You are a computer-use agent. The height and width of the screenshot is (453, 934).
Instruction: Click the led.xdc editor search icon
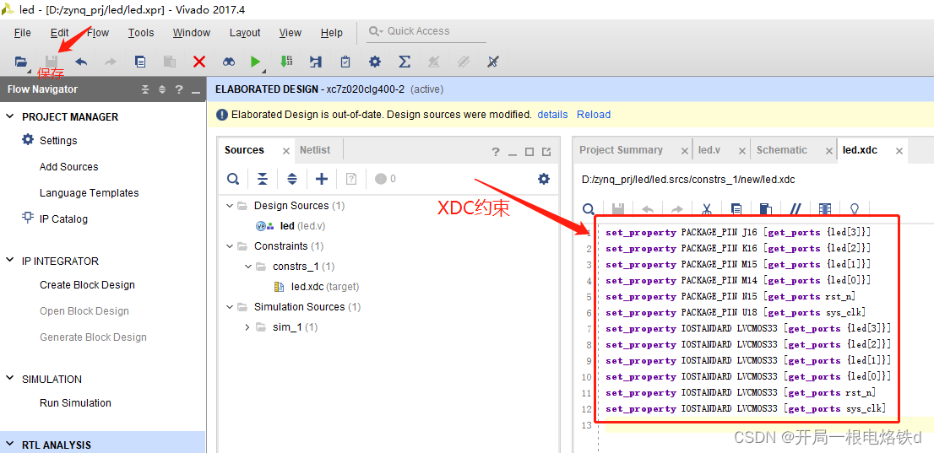[x=589, y=209]
